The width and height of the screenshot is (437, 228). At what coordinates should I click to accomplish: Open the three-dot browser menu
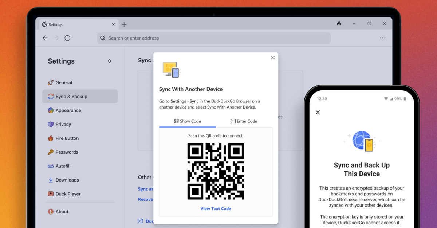[x=383, y=38]
